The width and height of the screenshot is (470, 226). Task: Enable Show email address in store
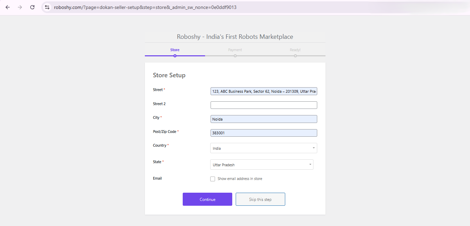point(213,179)
